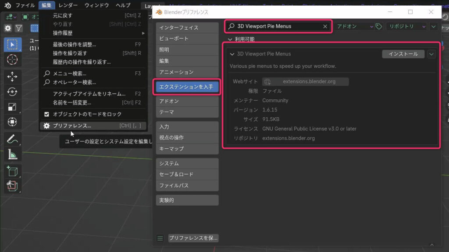Open the アドオン filter dropdown

[354, 26]
